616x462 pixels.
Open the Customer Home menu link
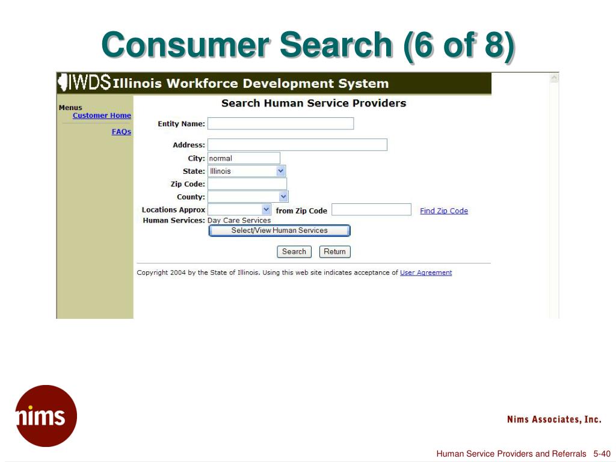tap(102, 115)
